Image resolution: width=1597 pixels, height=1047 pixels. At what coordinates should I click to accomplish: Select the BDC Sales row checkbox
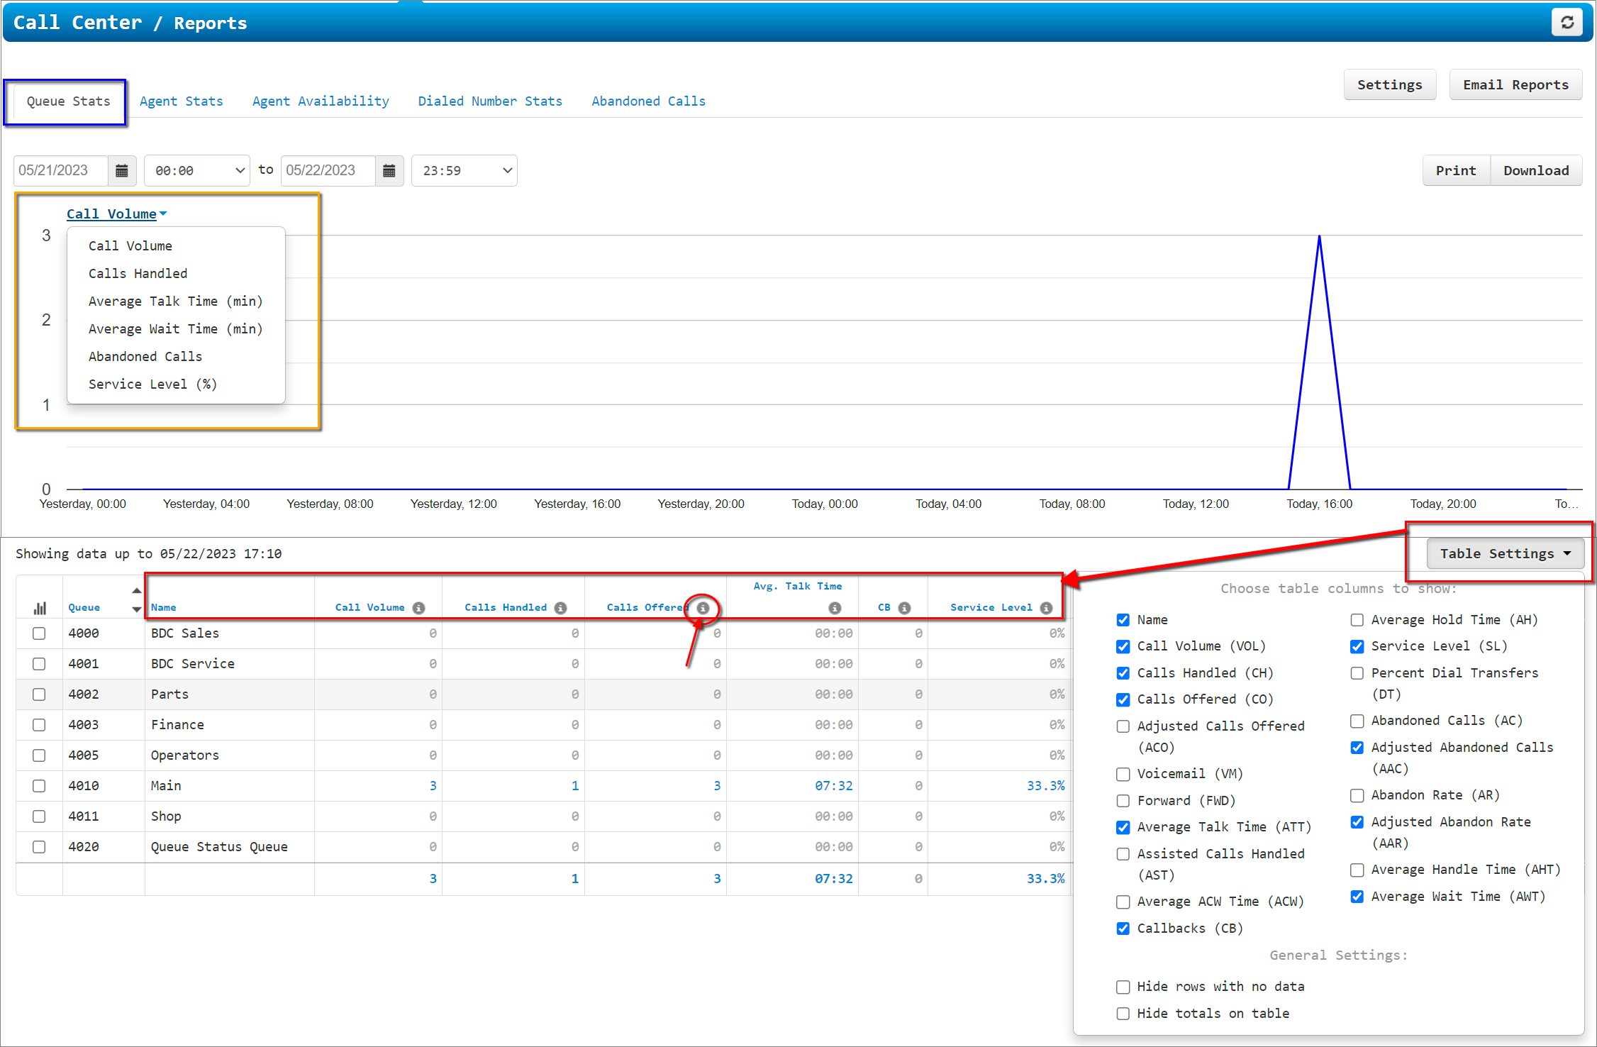[x=39, y=633]
